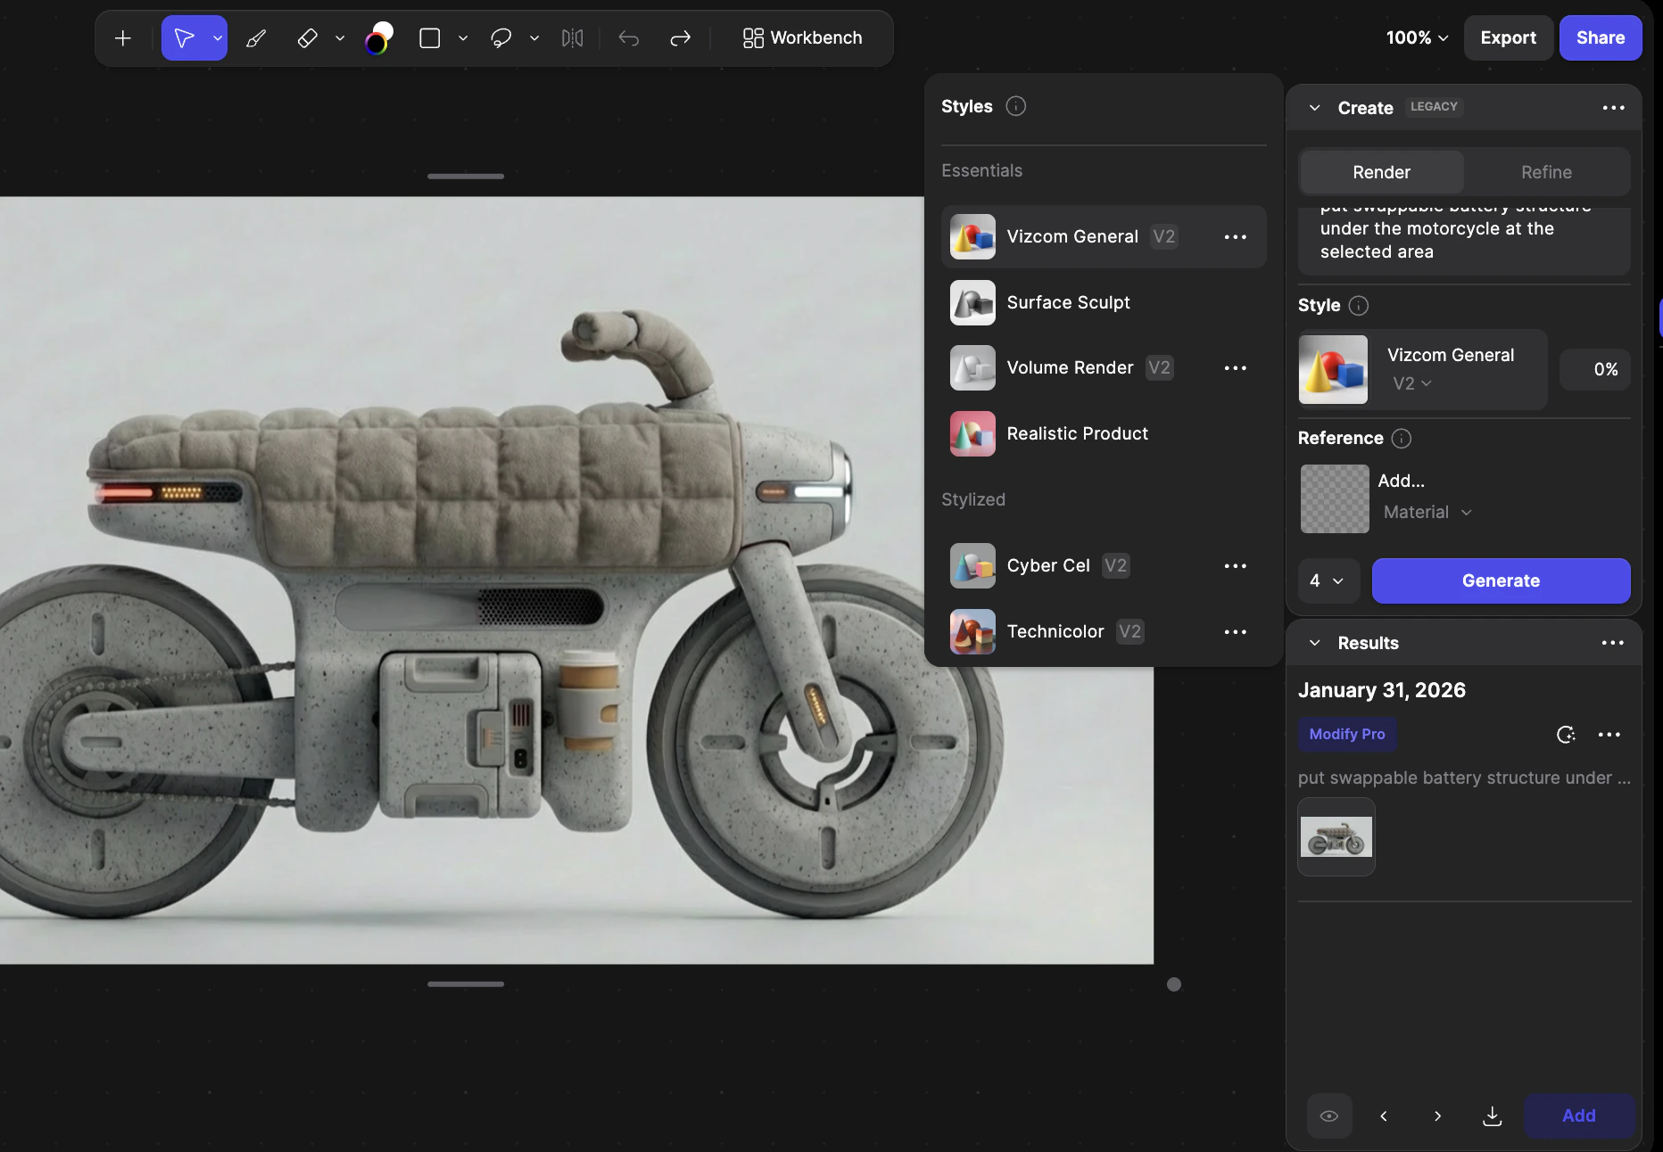The height and width of the screenshot is (1152, 1663).
Task: Click the Share button
Action: coord(1600,38)
